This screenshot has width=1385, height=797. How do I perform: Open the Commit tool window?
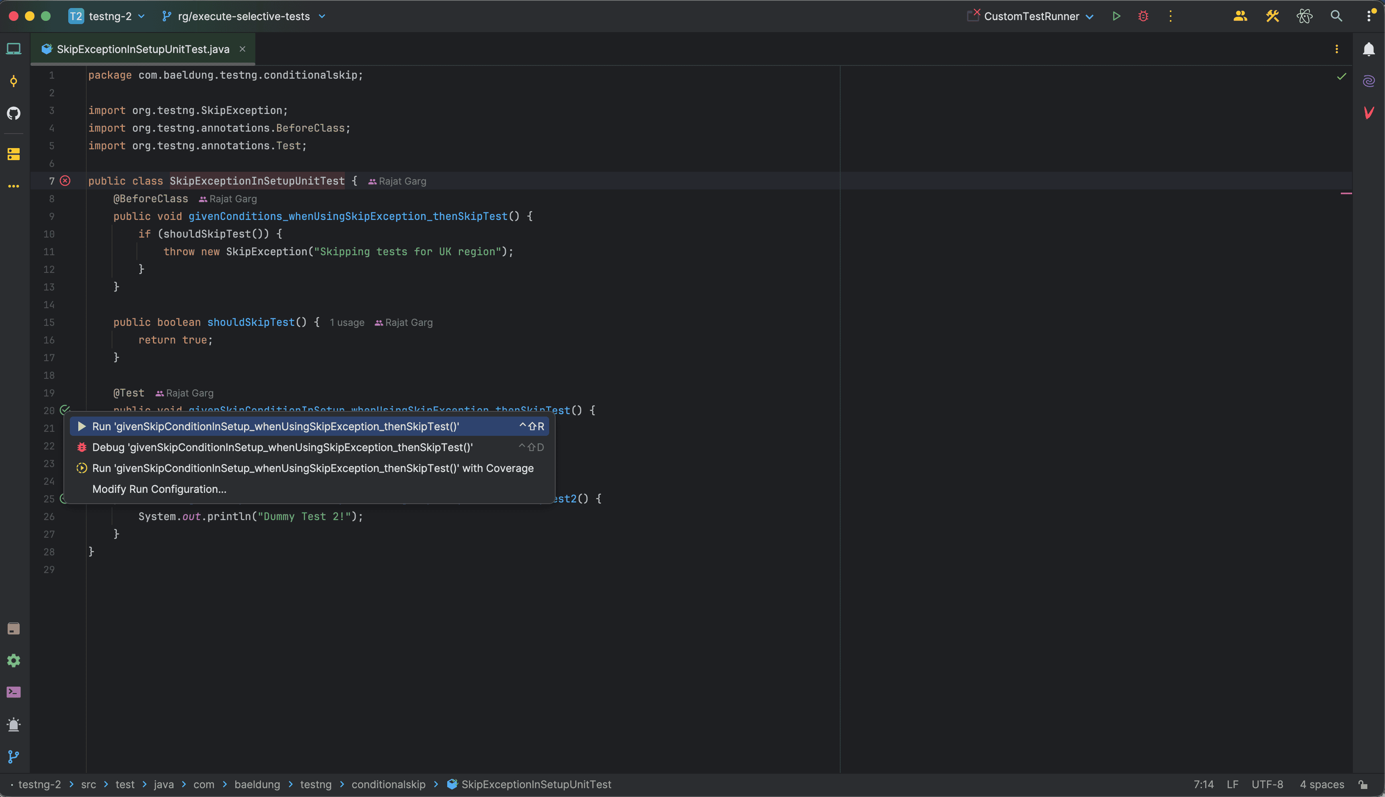point(14,81)
